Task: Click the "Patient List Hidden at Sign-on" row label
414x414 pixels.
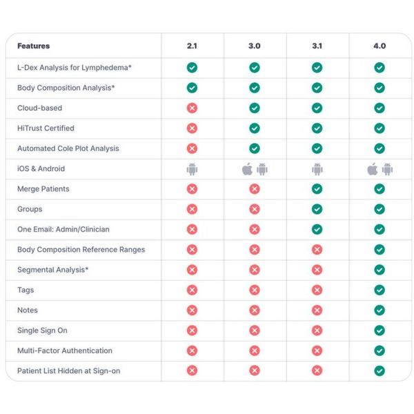Action: pyautogui.click(x=68, y=371)
